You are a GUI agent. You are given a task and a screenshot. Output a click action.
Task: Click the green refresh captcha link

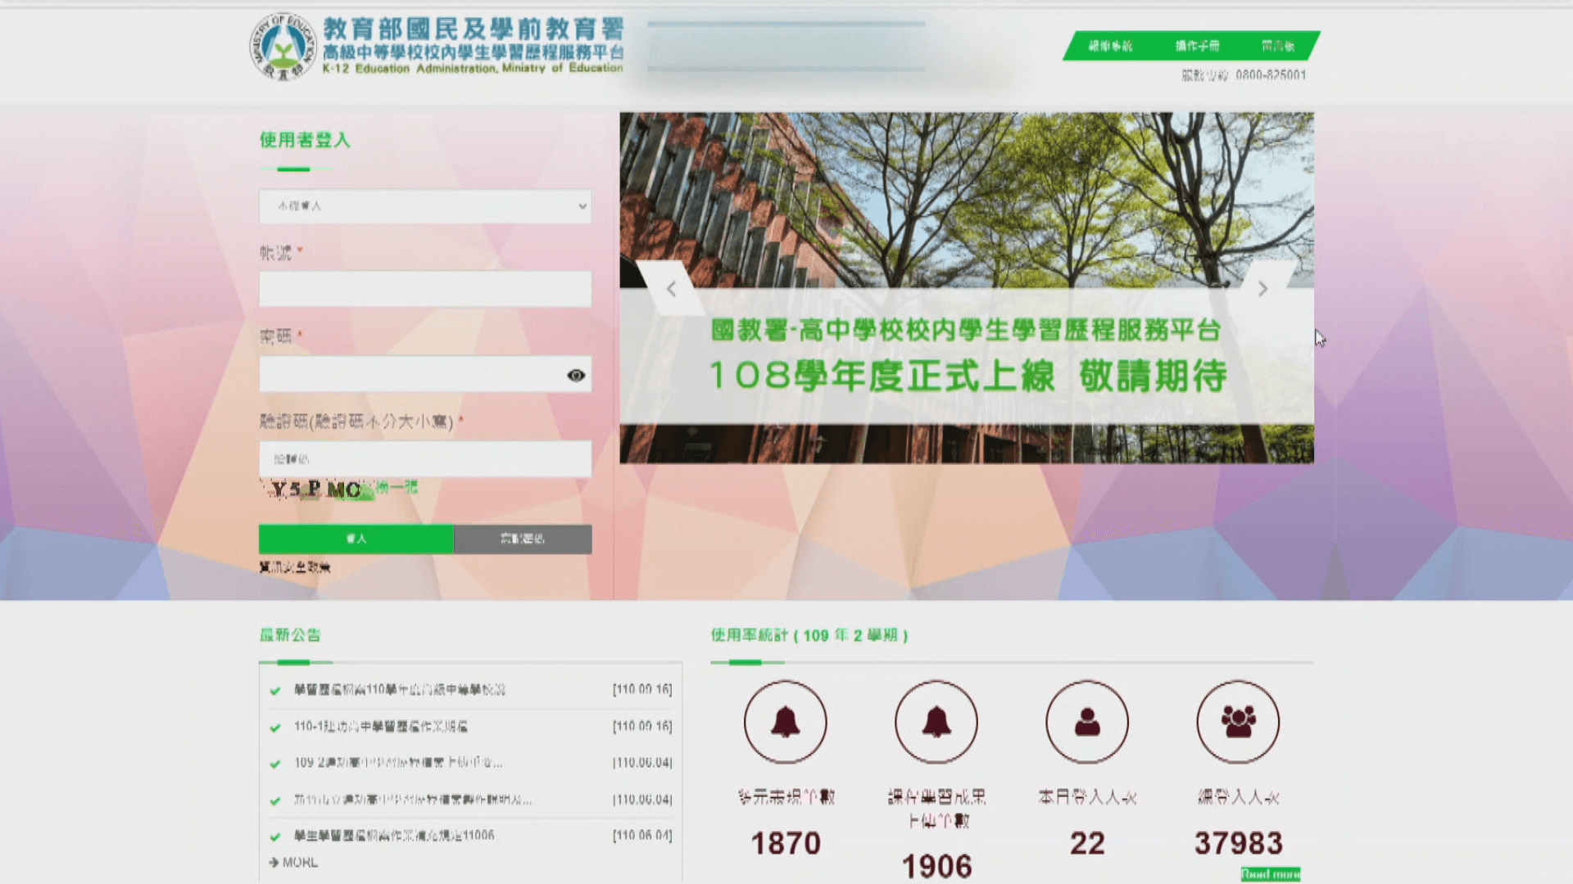click(x=397, y=487)
